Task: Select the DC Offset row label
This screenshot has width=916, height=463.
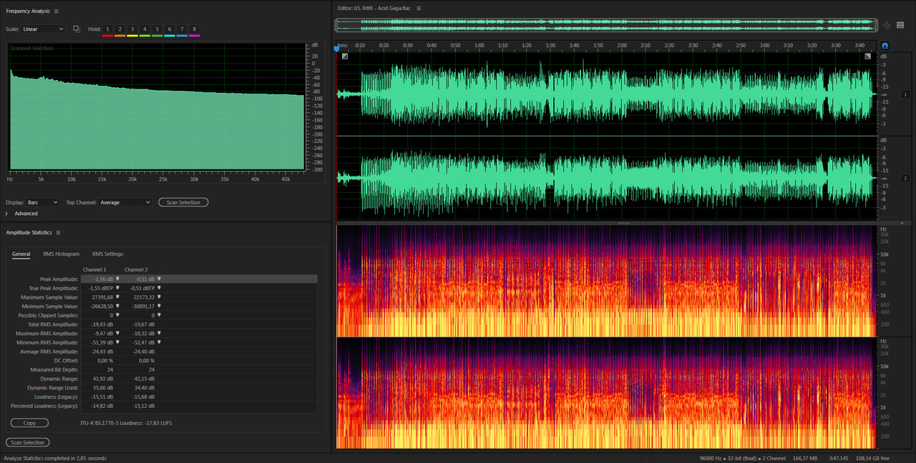Action: coord(65,360)
